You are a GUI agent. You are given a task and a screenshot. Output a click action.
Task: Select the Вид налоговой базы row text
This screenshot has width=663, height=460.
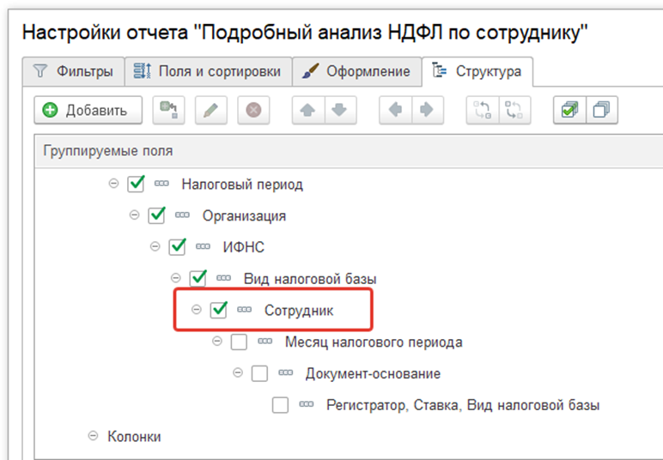coord(310,279)
